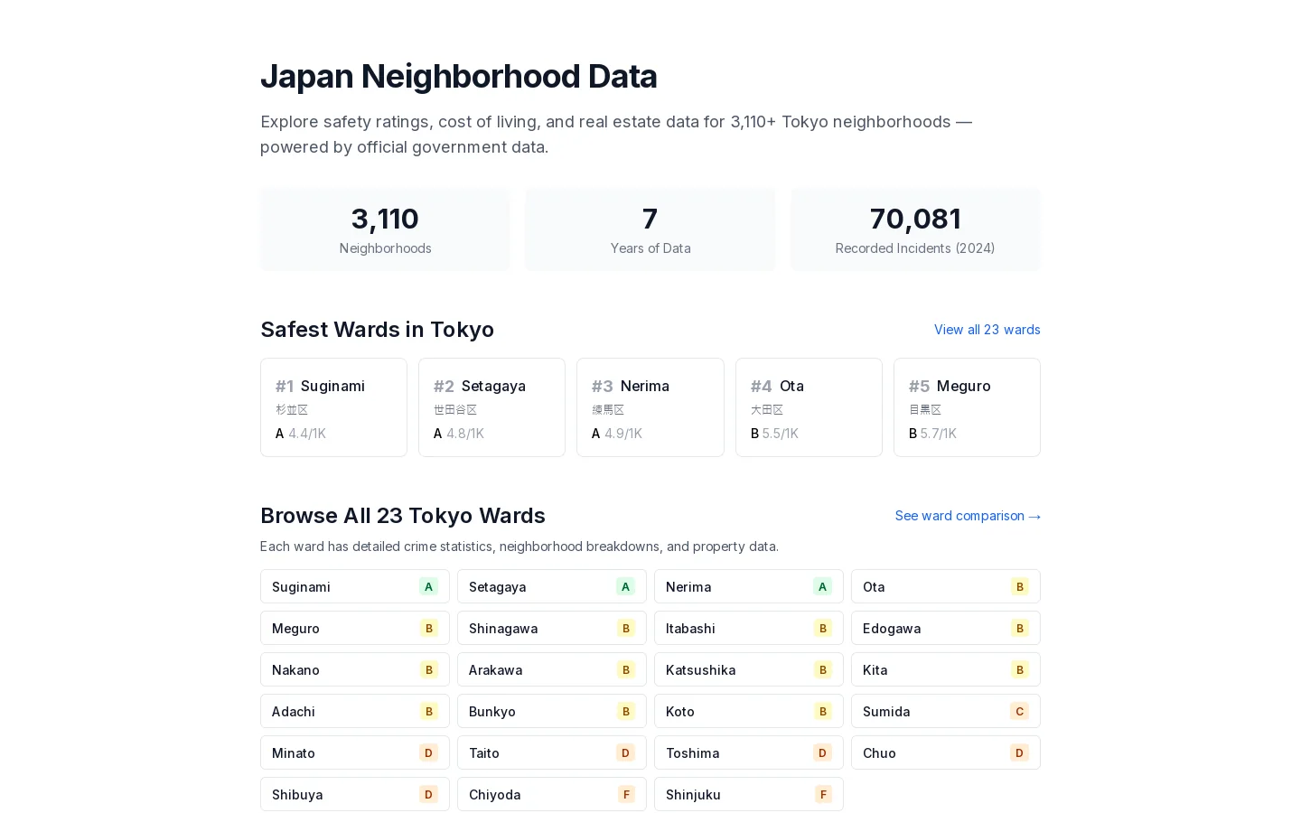The image size is (1301, 813).
Task: Select Nerima in the browse wards grid
Action: tap(749, 586)
